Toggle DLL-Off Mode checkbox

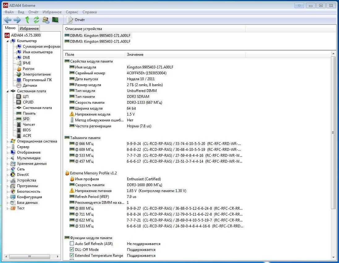coord(72,250)
